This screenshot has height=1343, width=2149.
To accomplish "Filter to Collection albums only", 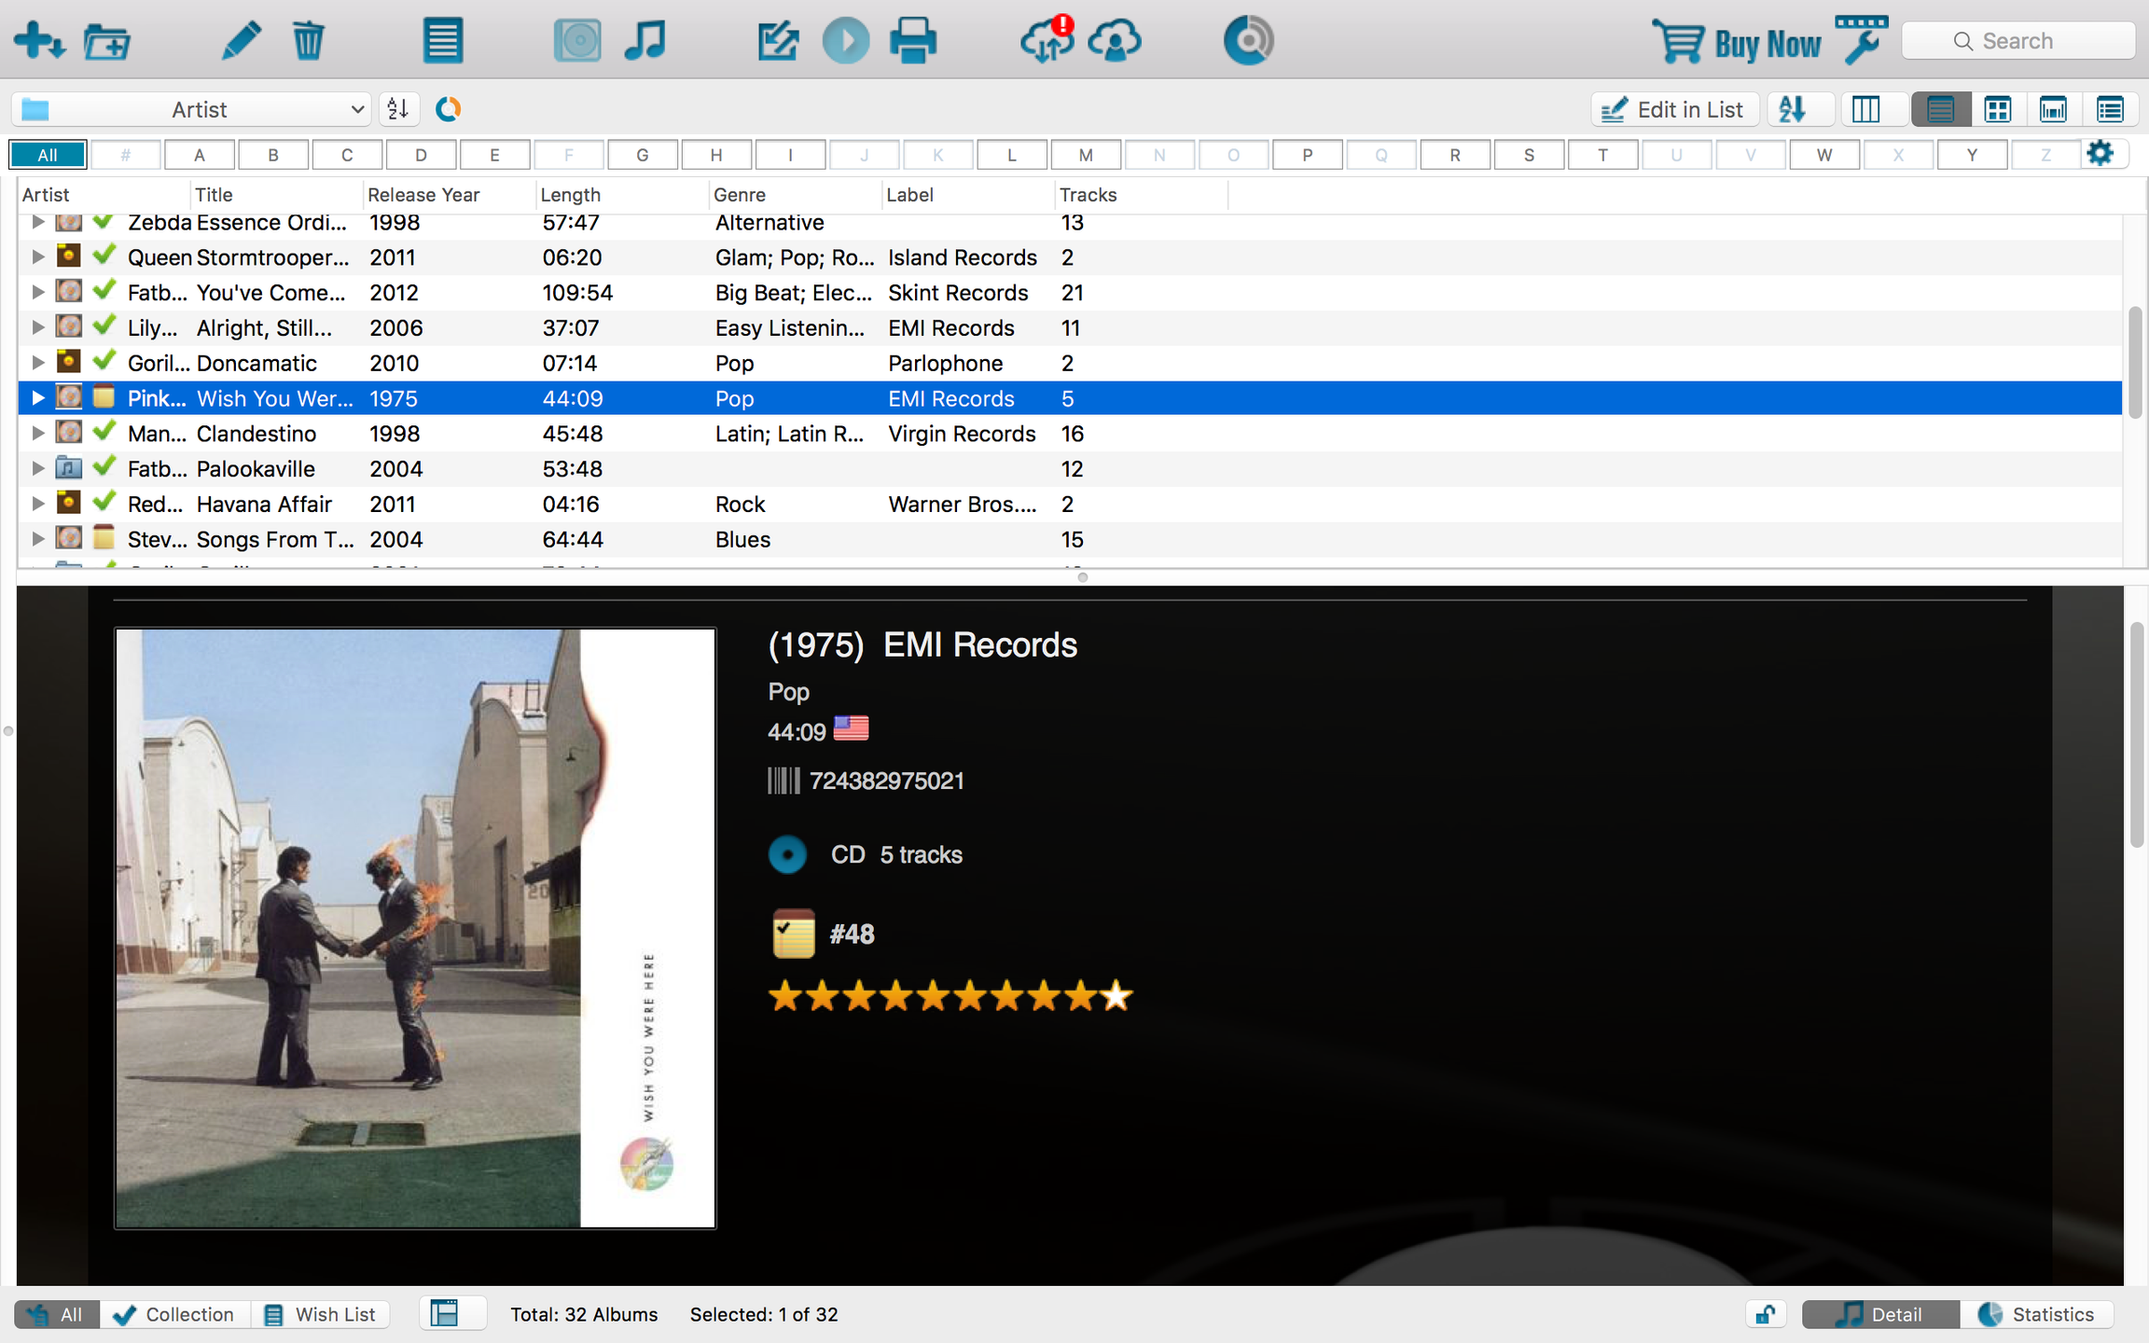I will 174,1314.
